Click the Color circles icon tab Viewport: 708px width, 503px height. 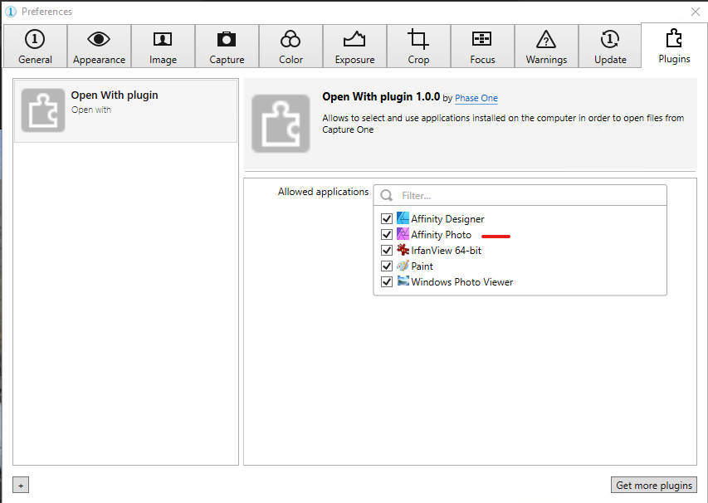point(291,46)
